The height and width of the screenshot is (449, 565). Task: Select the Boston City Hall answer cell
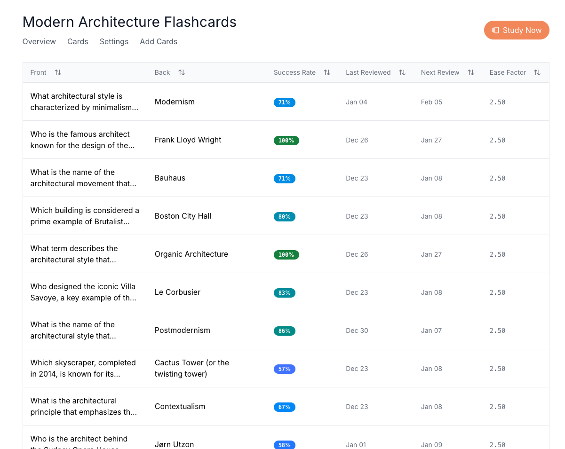[183, 216]
